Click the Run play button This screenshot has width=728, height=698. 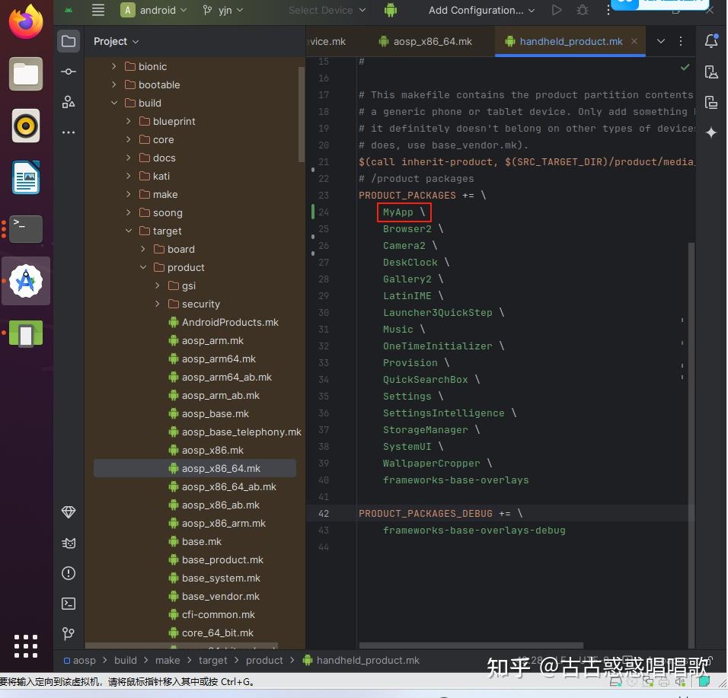pos(556,10)
